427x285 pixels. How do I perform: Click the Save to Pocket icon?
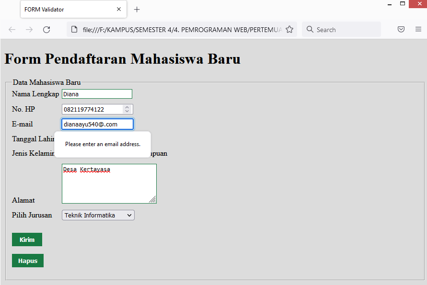[x=401, y=29]
